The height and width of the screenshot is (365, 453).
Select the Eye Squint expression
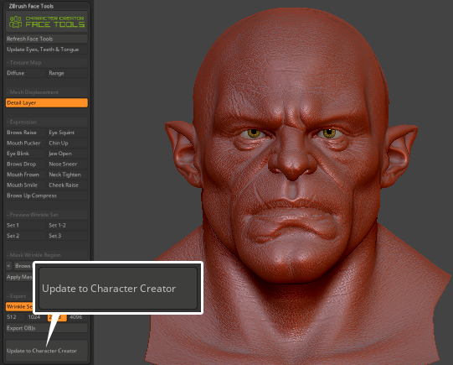tap(67, 133)
